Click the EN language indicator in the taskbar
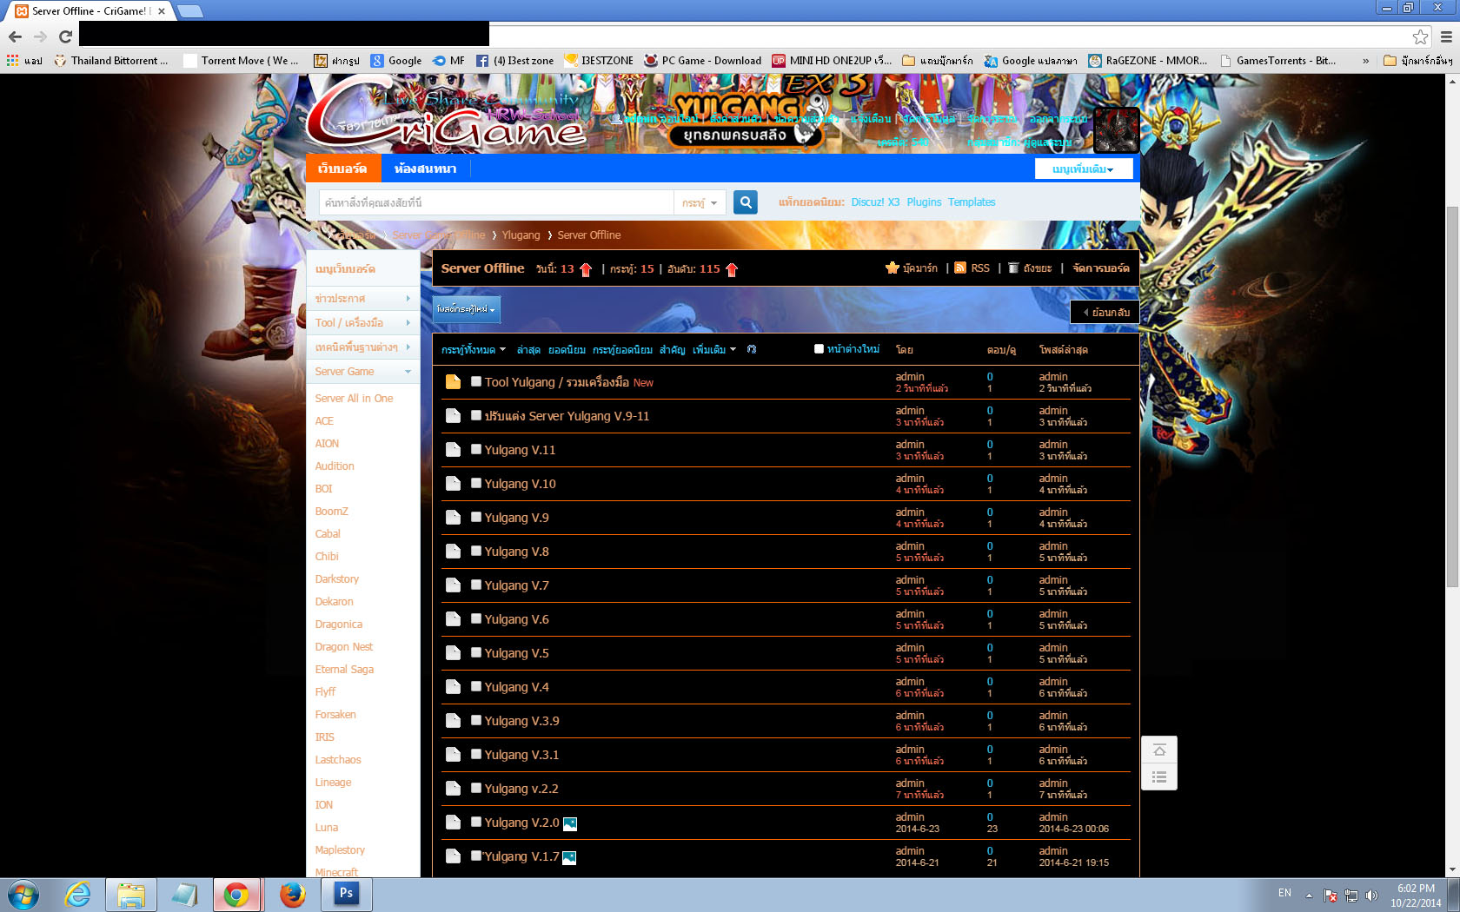 tap(1284, 893)
